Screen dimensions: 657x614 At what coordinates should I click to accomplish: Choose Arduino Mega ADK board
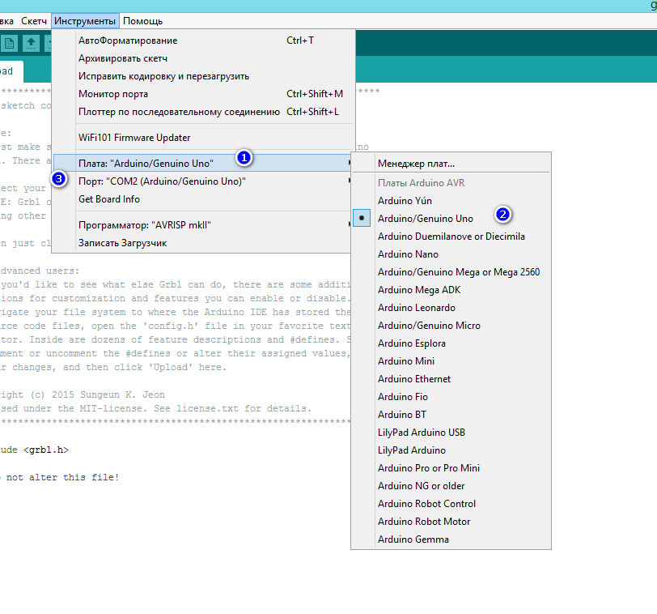click(x=451, y=290)
